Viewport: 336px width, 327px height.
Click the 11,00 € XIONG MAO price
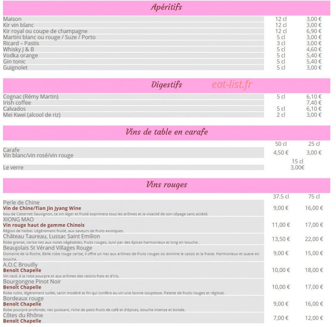coord(281,225)
